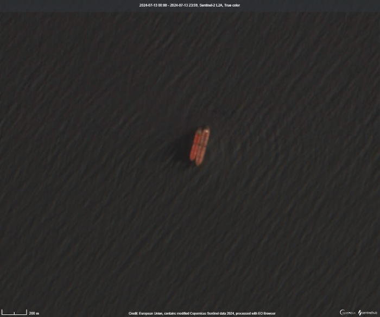The height and width of the screenshot is (317, 380).
Task: Click the white superstructure atop the right ship
Action: click(207, 131)
